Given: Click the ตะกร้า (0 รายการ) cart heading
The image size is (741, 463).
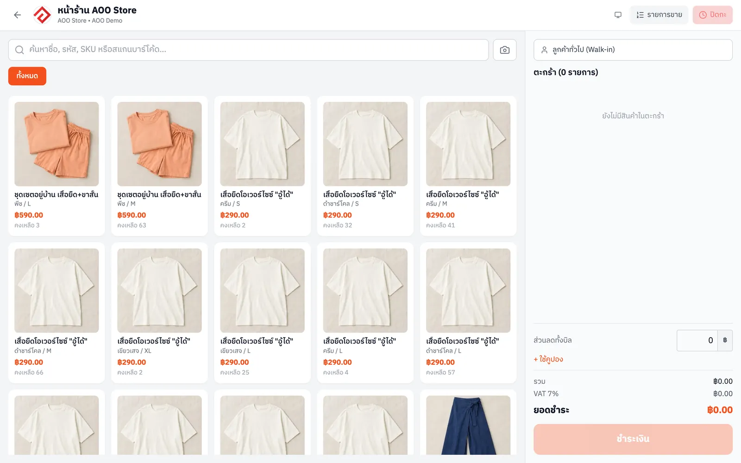Looking at the screenshot, I should click(566, 72).
